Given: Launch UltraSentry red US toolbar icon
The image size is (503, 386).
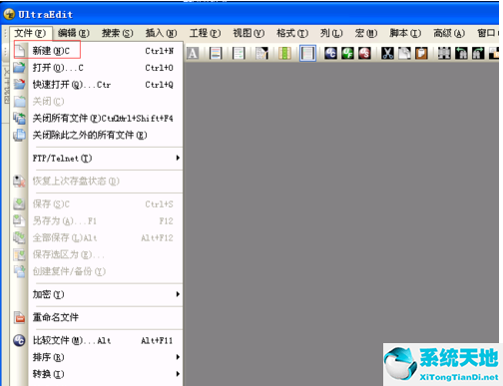Looking at the screenshot, I should pos(364,53).
